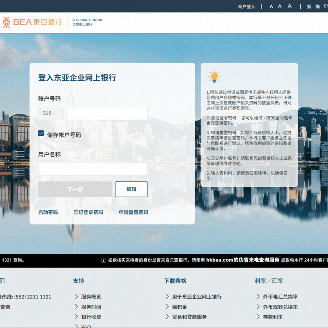
Task: Expand the chevron beside 存款利率
Action: 258,317
